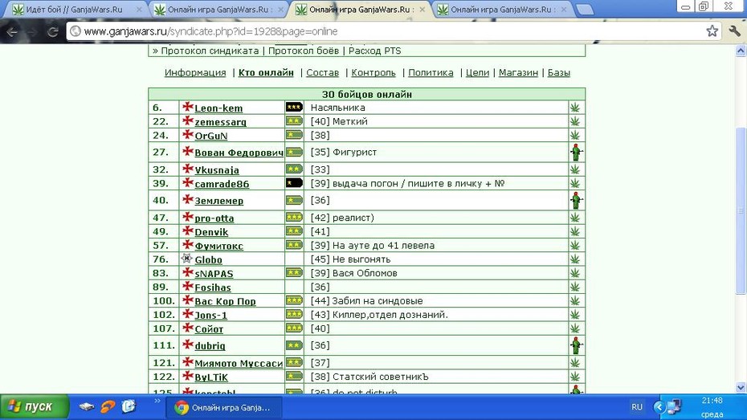Click the taskbar clock showing 21:48
747x420 pixels.
[x=712, y=401]
